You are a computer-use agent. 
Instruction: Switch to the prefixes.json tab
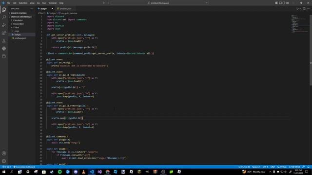[65, 9]
